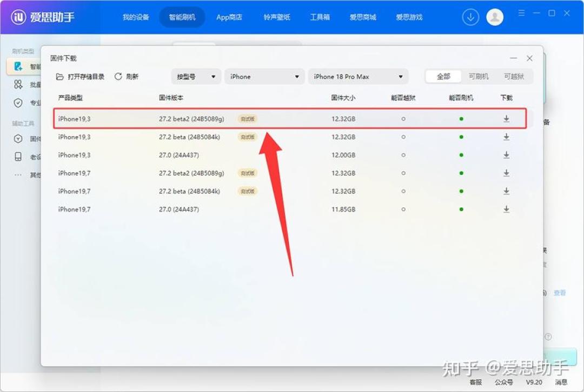Click the V9.20 version label
The width and height of the screenshot is (584, 392).
[x=534, y=382]
